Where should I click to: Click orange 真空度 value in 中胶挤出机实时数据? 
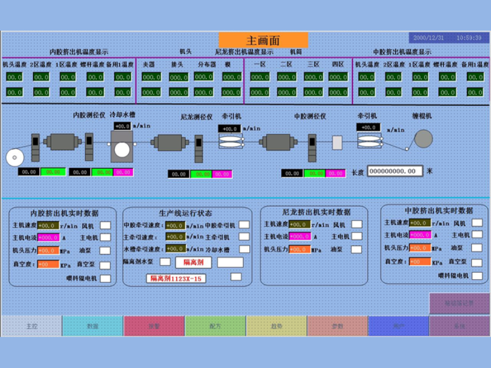[420, 262]
